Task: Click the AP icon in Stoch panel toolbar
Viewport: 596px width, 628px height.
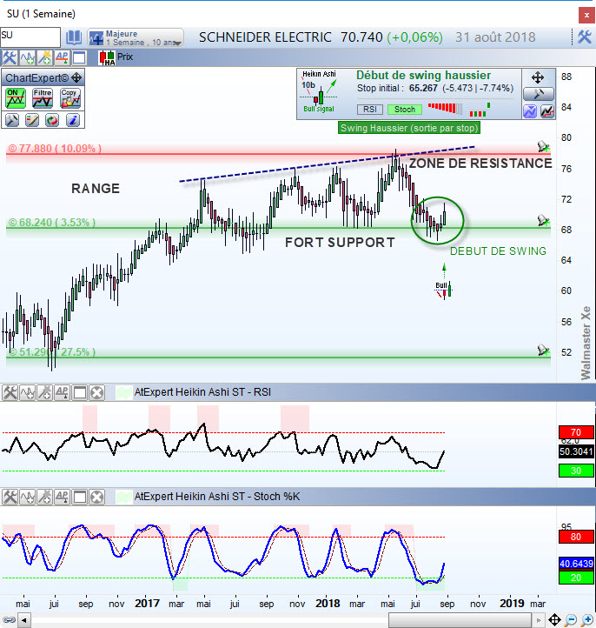Action: (x=62, y=498)
